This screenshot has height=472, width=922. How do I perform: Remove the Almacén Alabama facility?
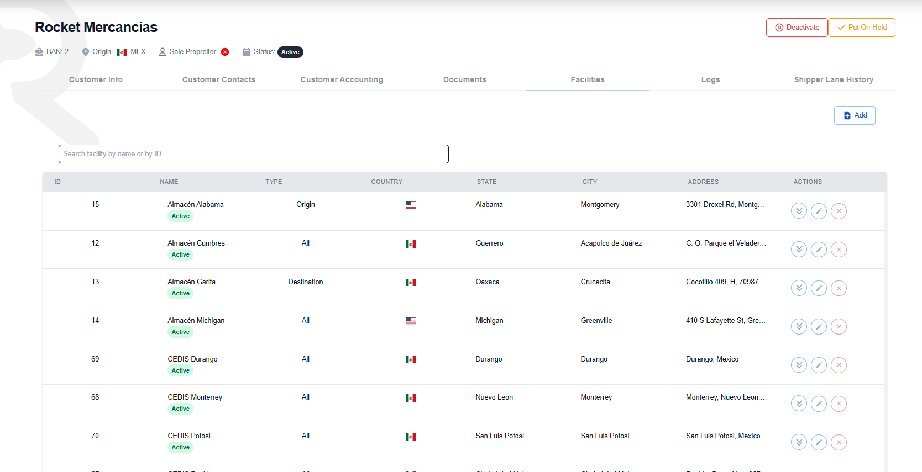click(x=839, y=211)
